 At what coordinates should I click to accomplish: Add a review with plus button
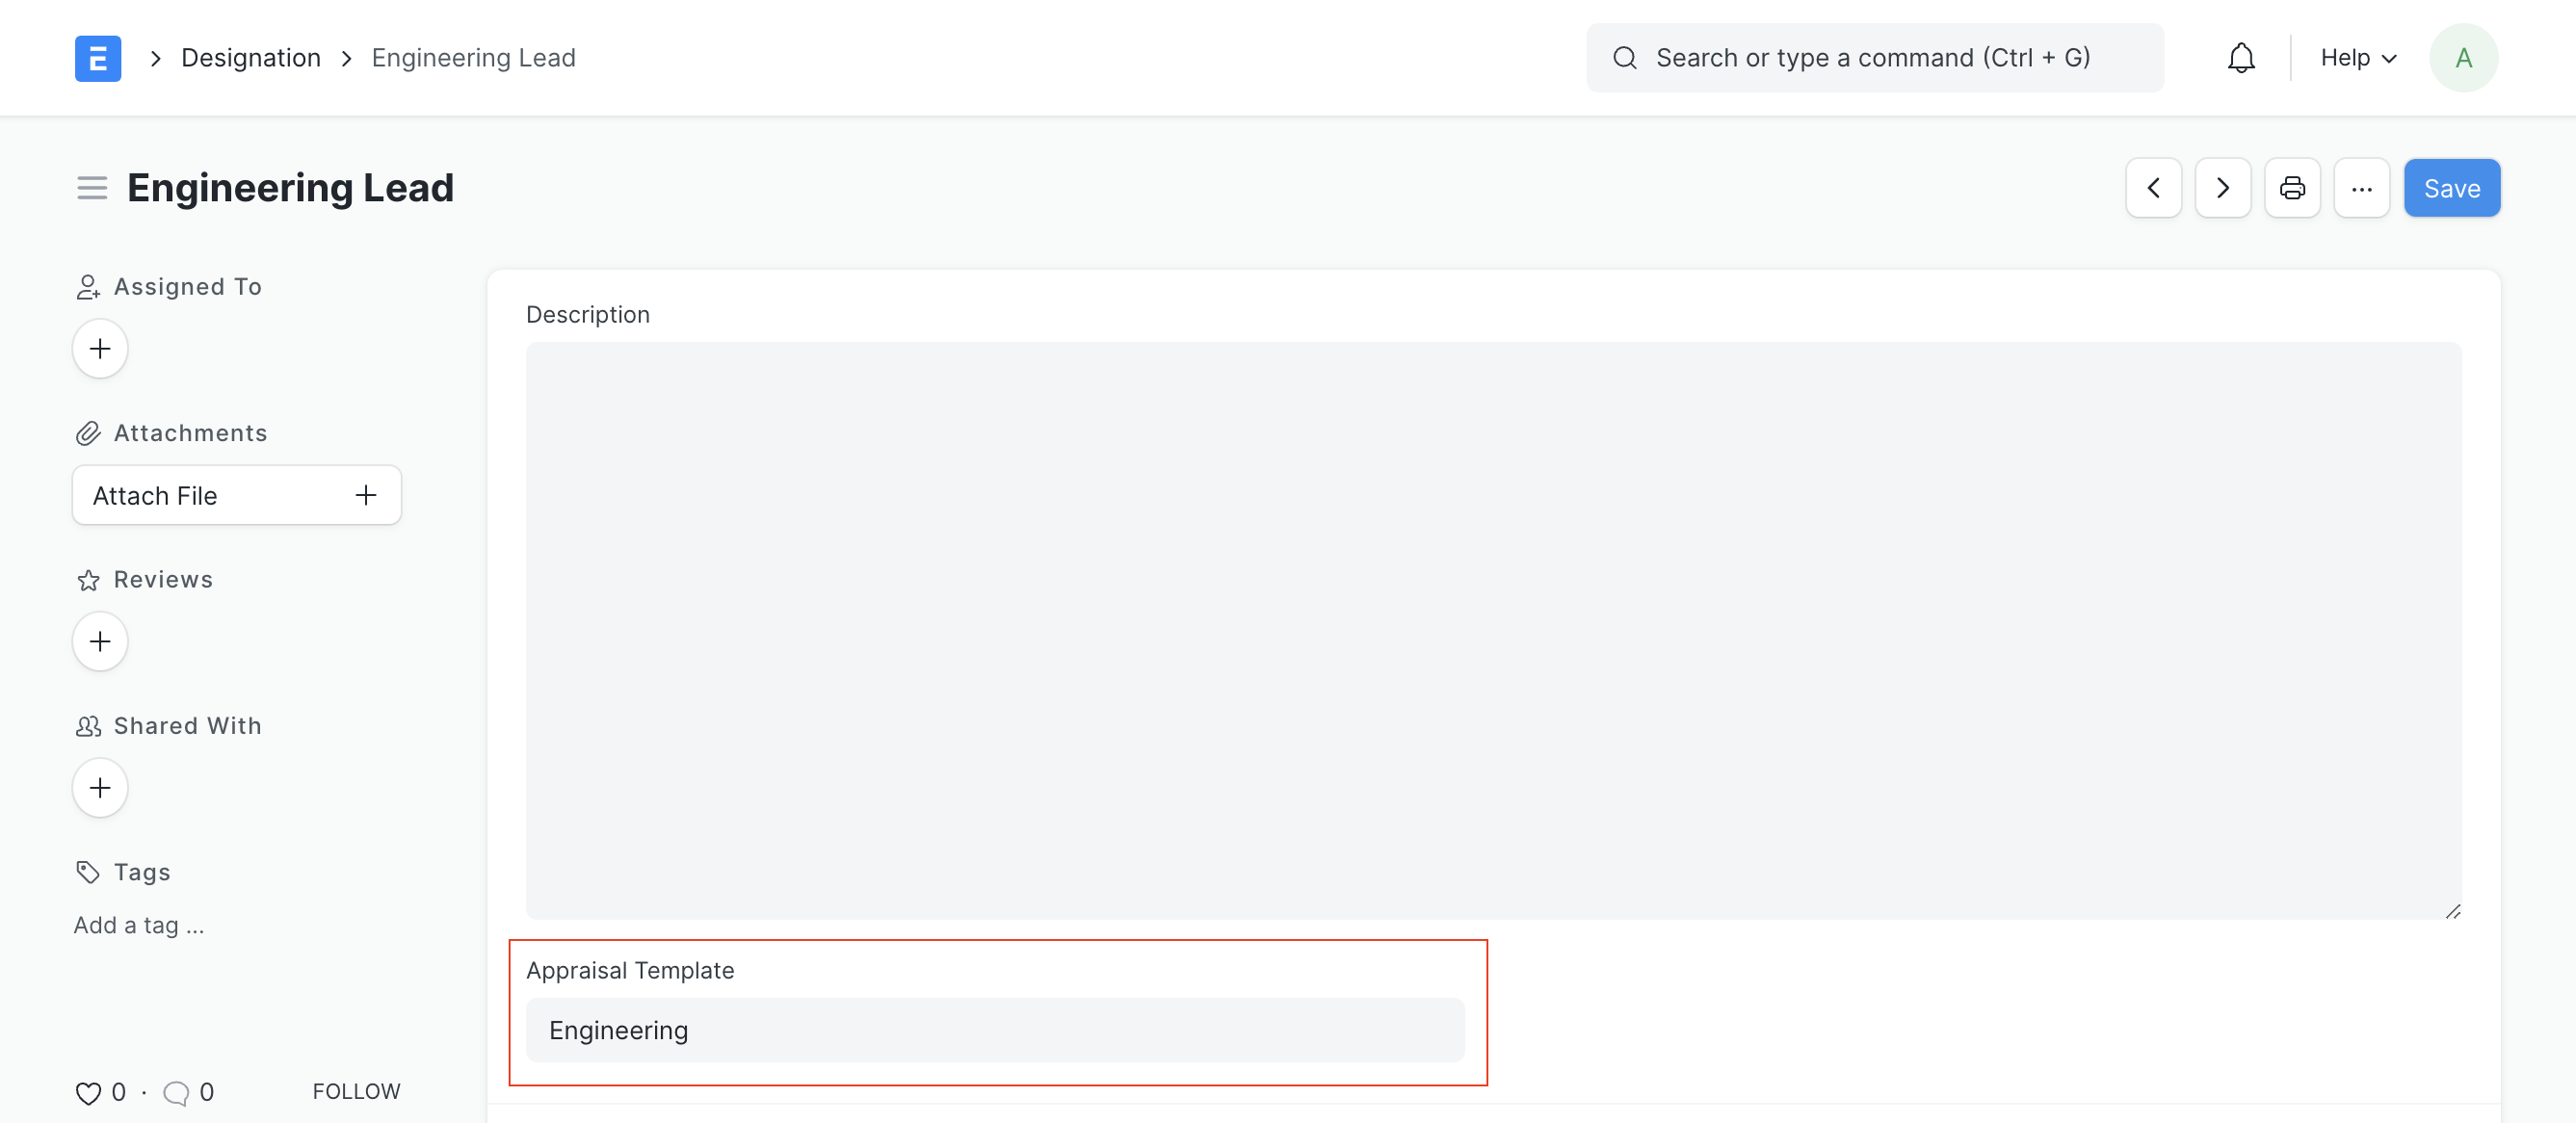[x=100, y=641]
